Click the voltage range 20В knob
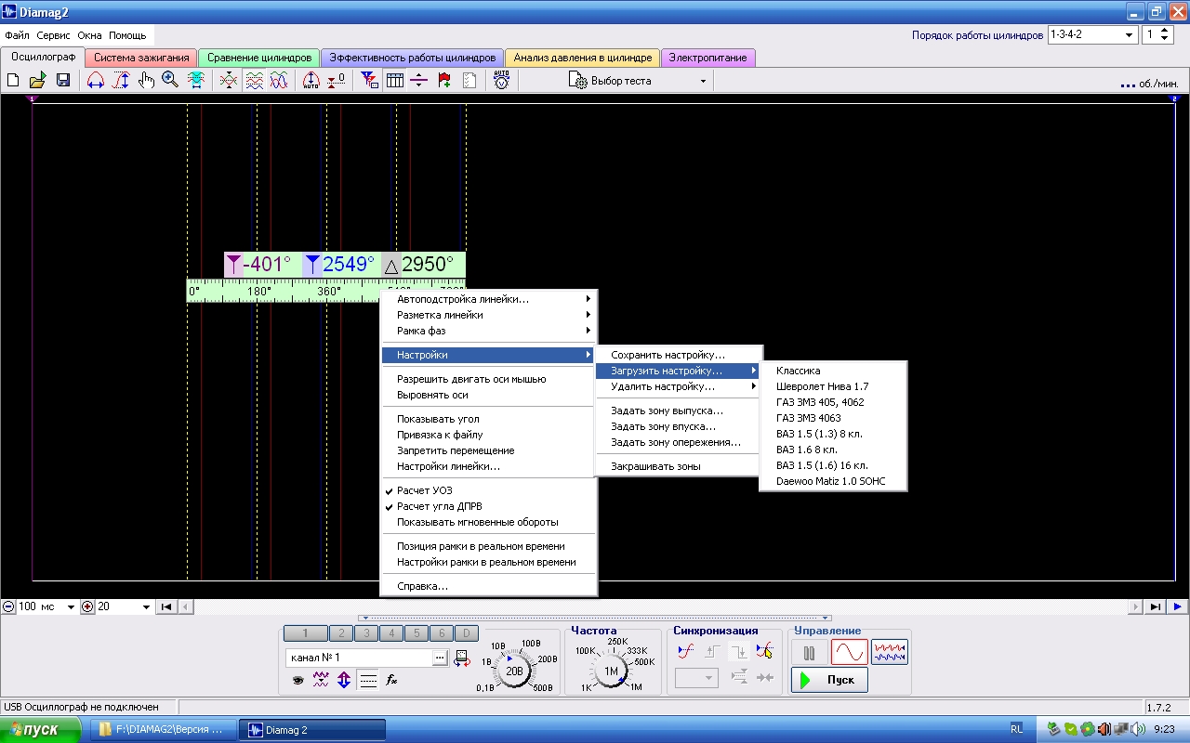The width and height of the screenshot is (1190, 743). 514,670
